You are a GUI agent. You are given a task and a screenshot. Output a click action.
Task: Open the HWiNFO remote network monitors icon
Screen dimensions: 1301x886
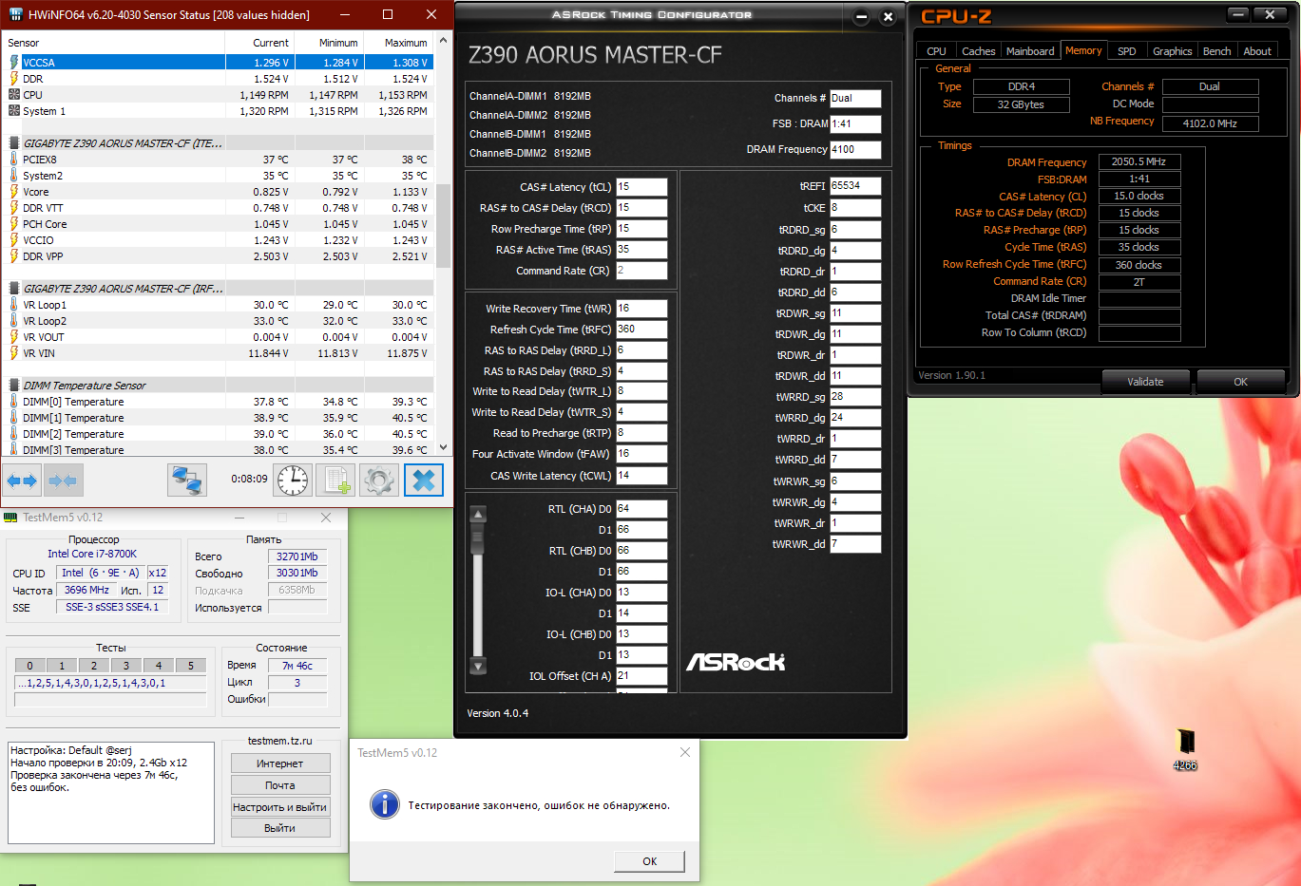click(x=187, y=481)
